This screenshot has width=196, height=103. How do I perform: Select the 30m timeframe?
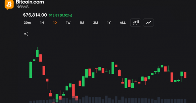click(27, 23)
